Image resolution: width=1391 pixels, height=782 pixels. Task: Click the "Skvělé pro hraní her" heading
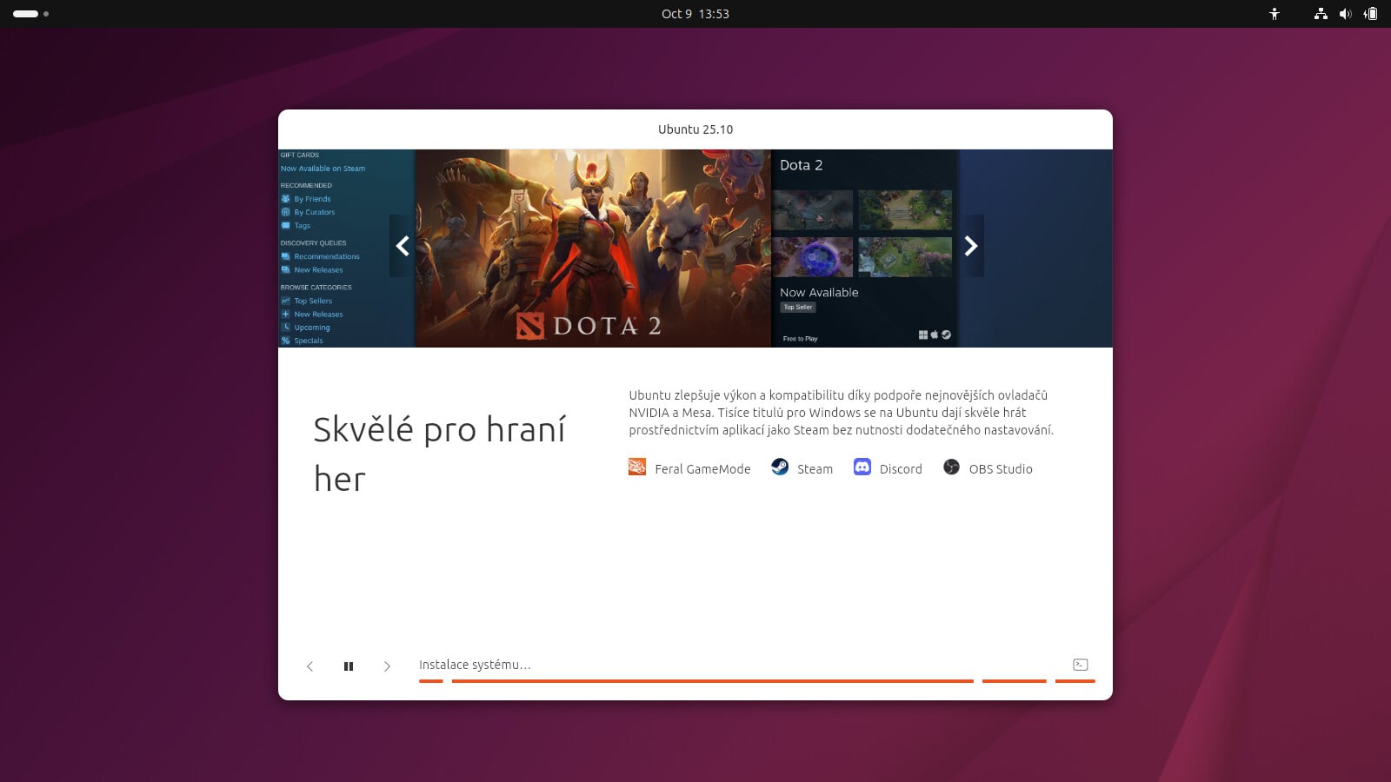point(439,454)
